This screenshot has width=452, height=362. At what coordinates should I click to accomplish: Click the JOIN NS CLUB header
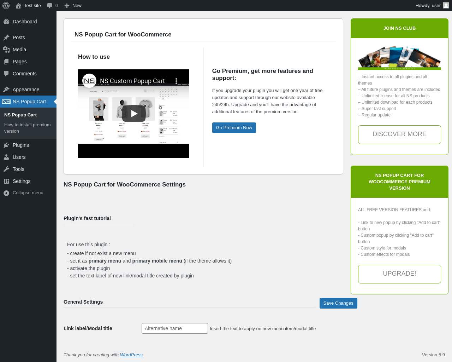coord(399,28)
